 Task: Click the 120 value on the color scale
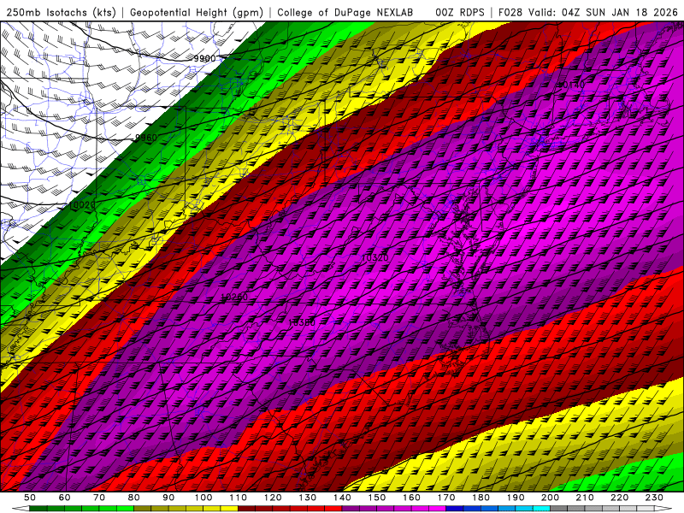click(x=273, y=498)
